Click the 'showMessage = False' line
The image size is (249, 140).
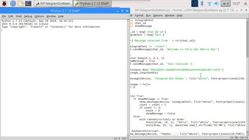tap(160, 114)
